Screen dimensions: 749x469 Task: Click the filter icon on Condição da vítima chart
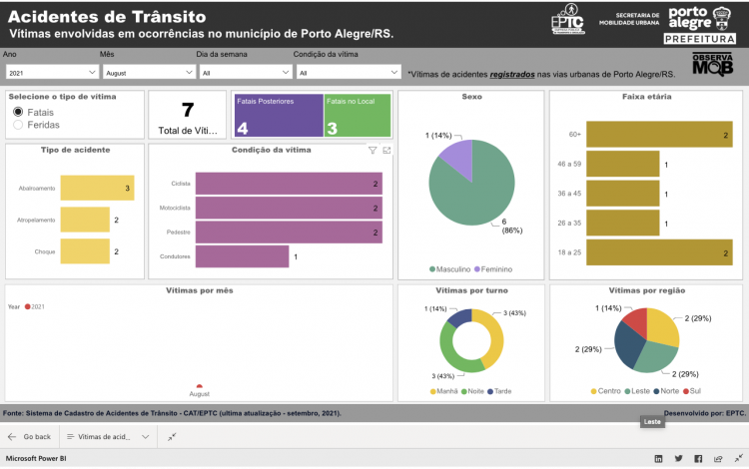(373, 151)
